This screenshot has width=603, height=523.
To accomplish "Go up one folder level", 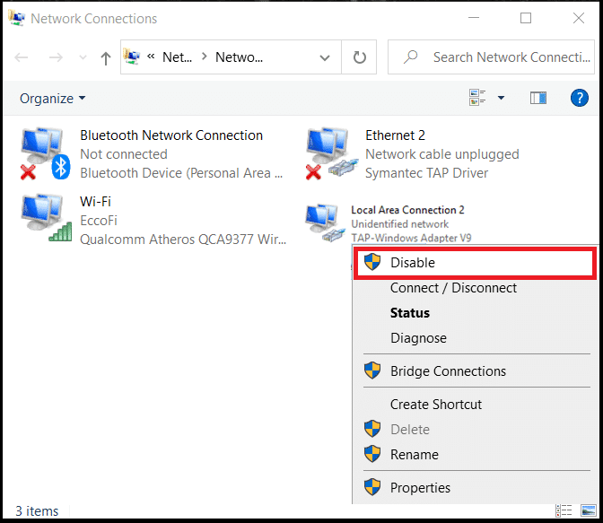I will pyautogui.click(x=106, y=58).
